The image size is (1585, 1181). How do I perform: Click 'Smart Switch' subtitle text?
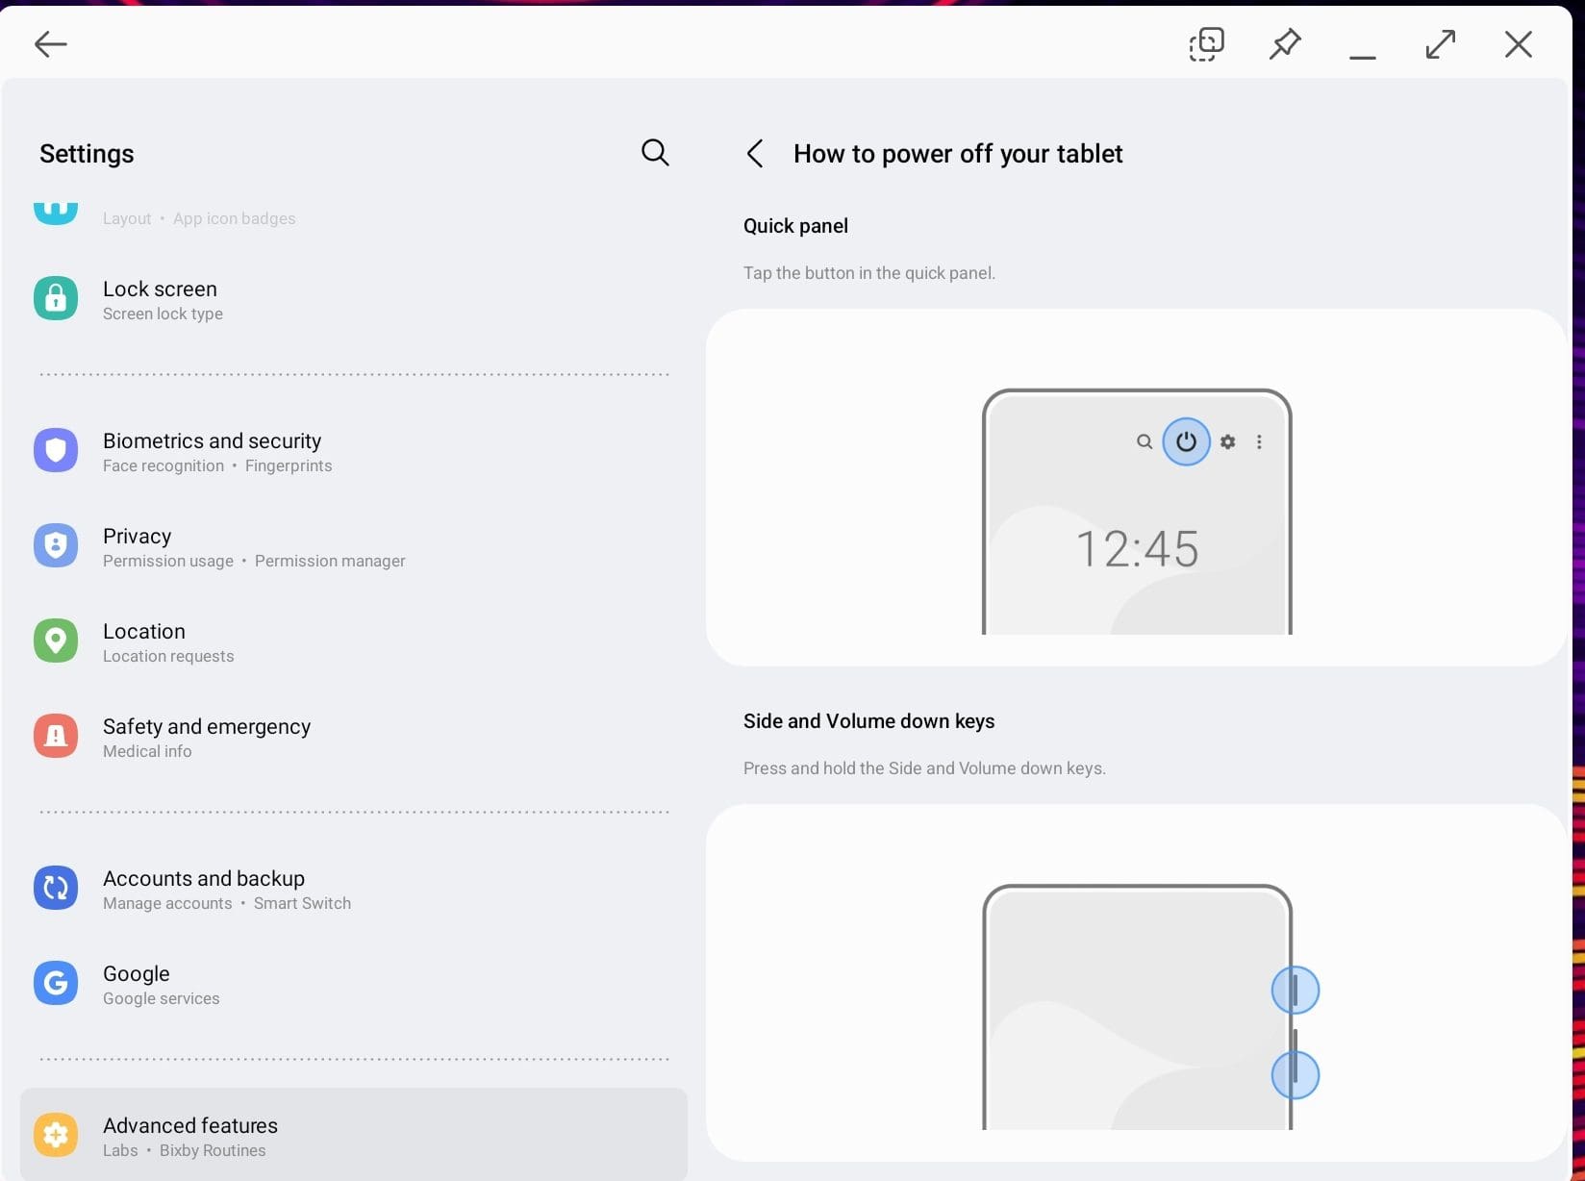tap(302, 903)
